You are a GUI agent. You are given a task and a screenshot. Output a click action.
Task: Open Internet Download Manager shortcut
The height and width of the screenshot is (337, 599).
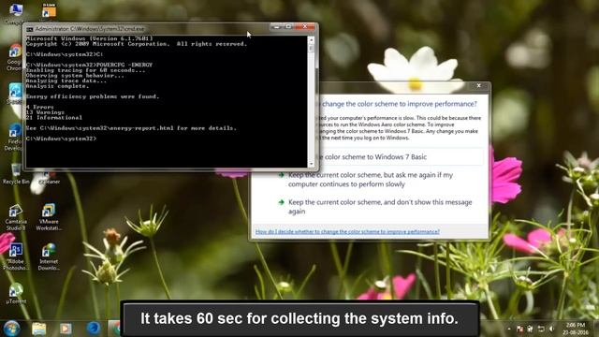(49, 256)
